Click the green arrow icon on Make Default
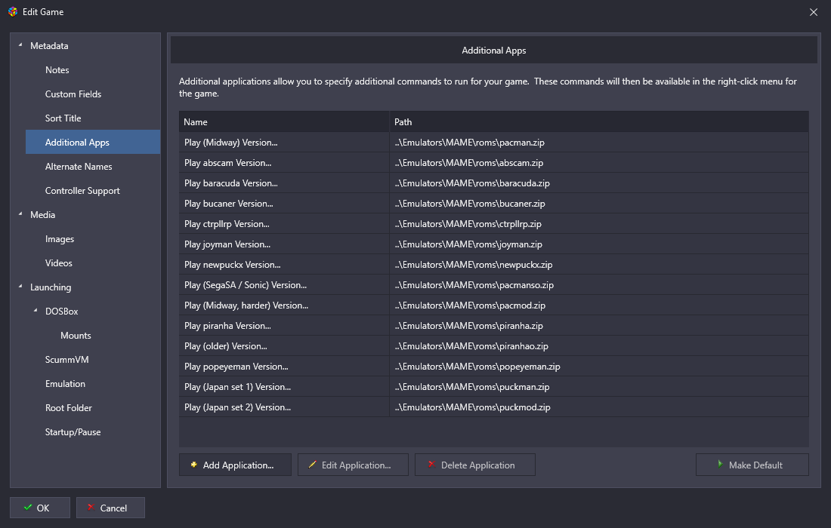Screen dimensions: 831x528 point(720,464)
